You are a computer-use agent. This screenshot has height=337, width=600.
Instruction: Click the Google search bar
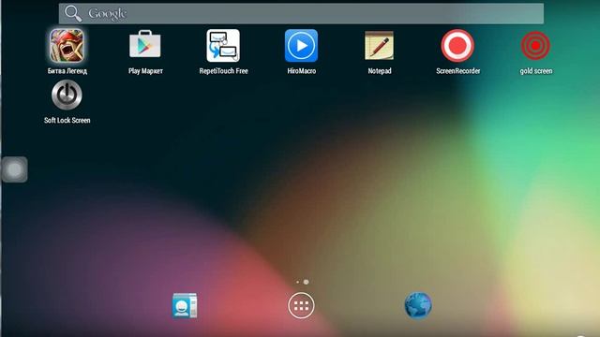pos(301,14)
